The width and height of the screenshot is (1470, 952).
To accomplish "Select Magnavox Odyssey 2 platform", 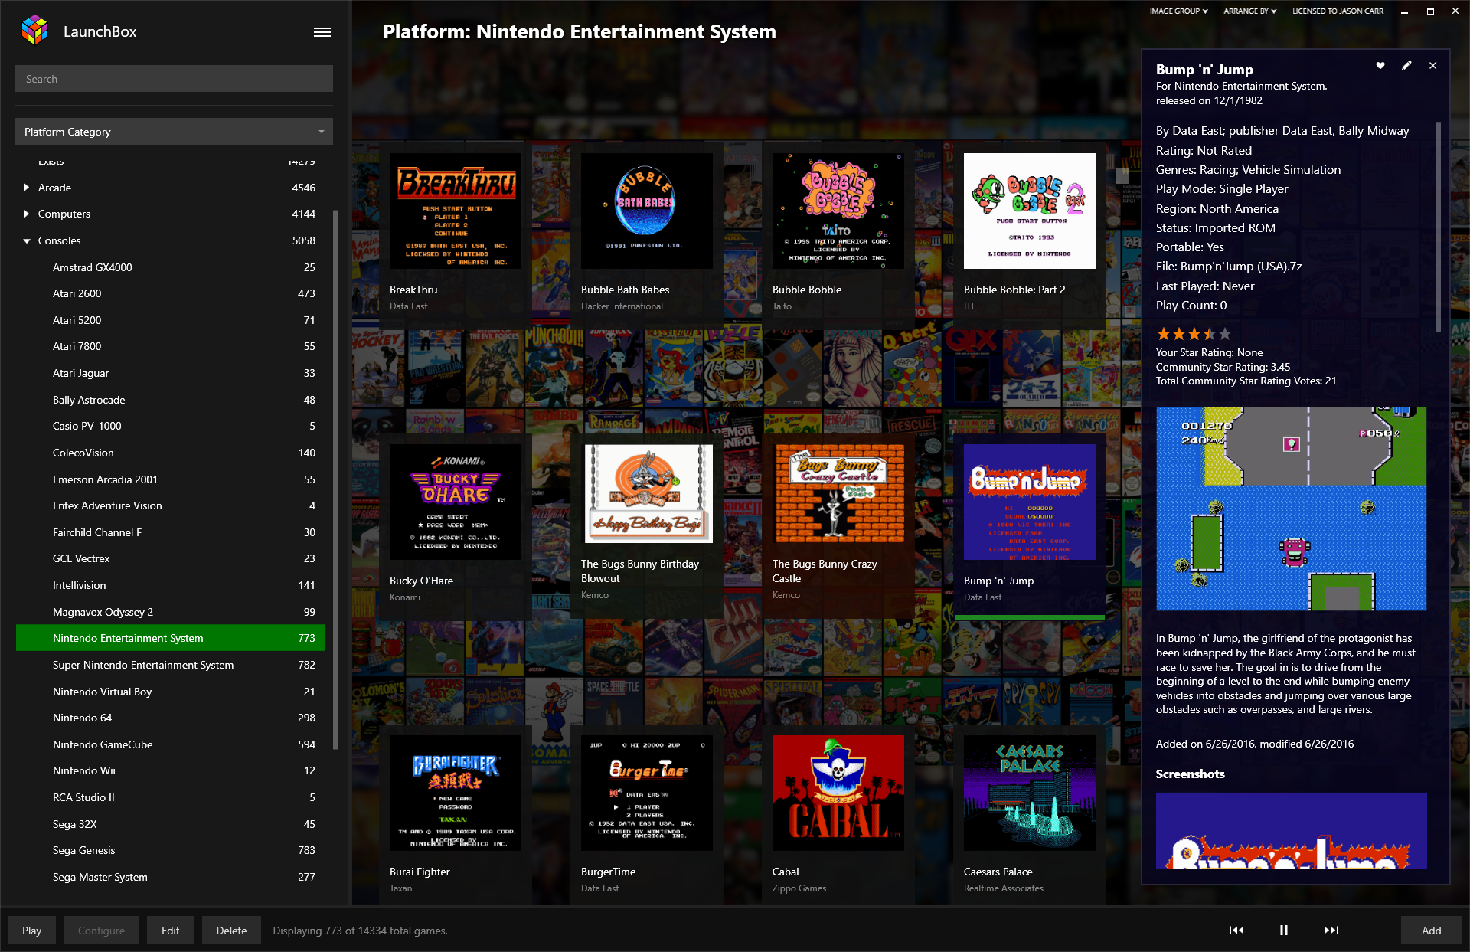I will [x=170, y=612].
